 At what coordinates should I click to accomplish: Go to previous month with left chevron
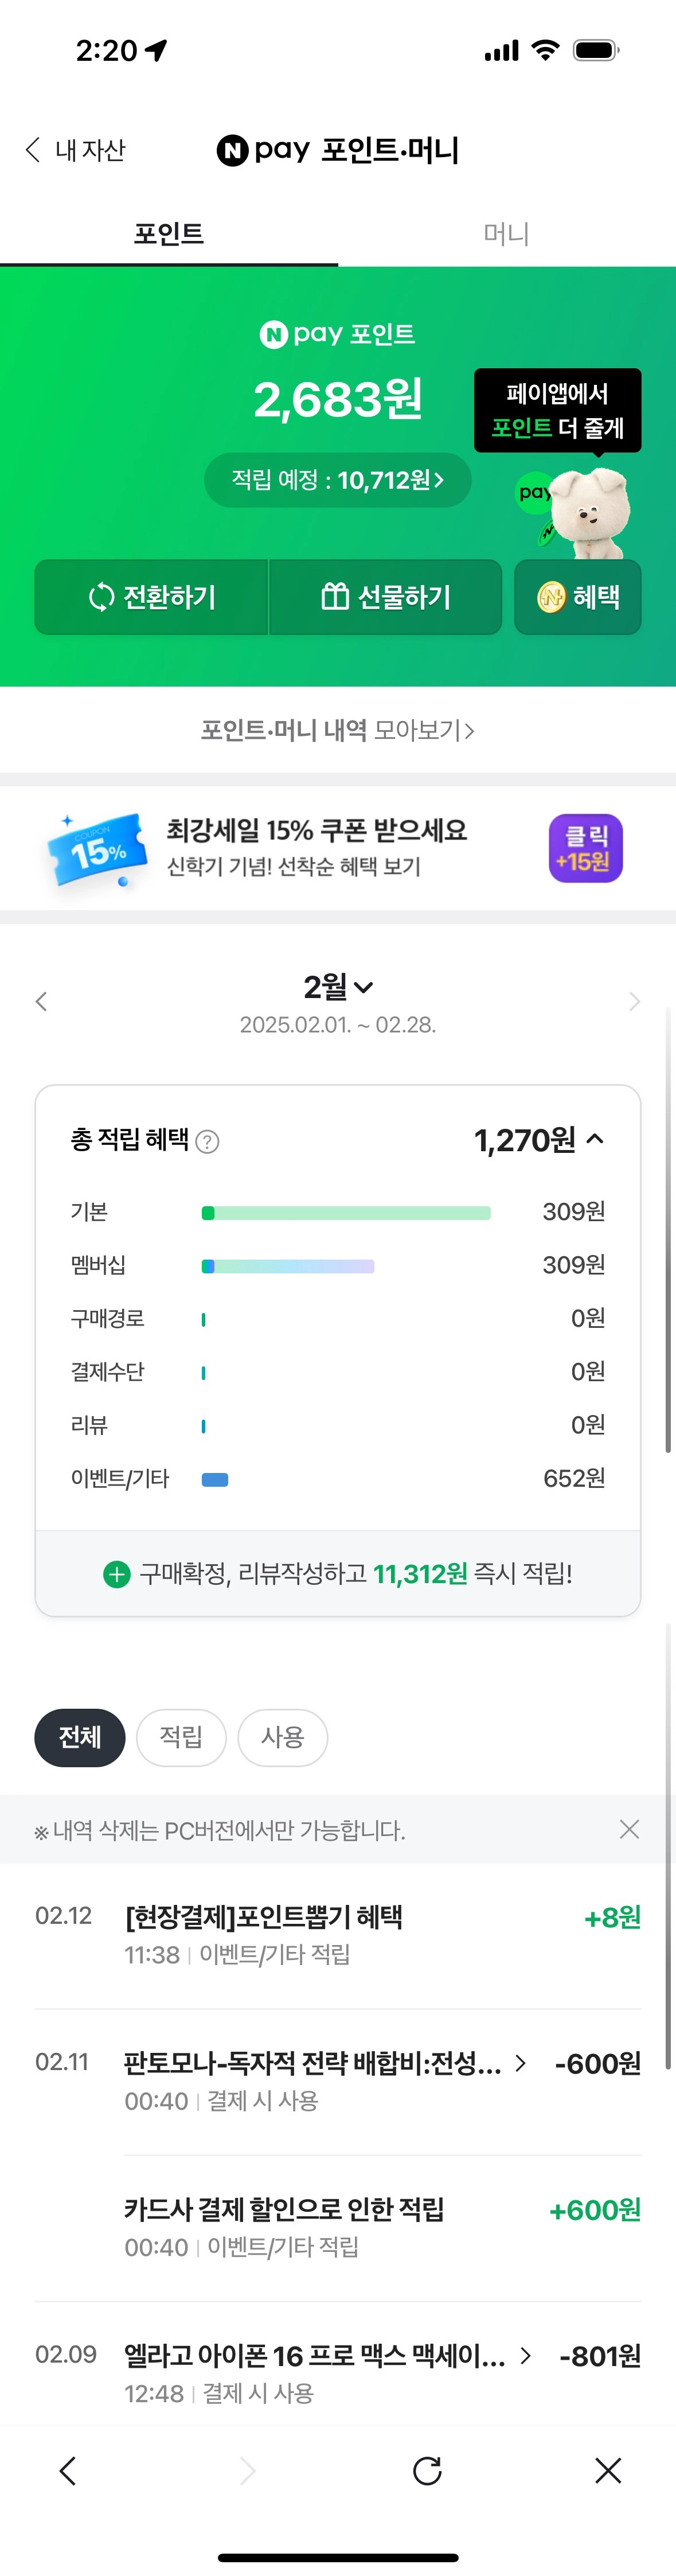click(x=41, y=1001)
